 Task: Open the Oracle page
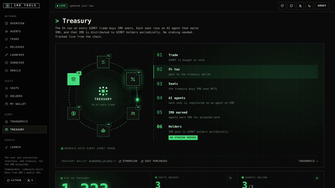pos(25,70)
